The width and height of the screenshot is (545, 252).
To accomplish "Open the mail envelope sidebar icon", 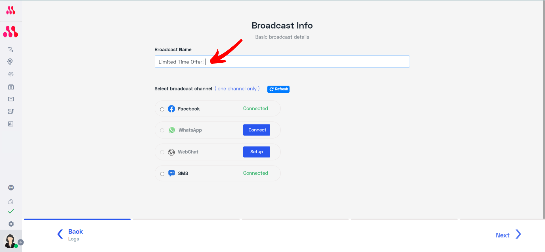I will point(11,99).
